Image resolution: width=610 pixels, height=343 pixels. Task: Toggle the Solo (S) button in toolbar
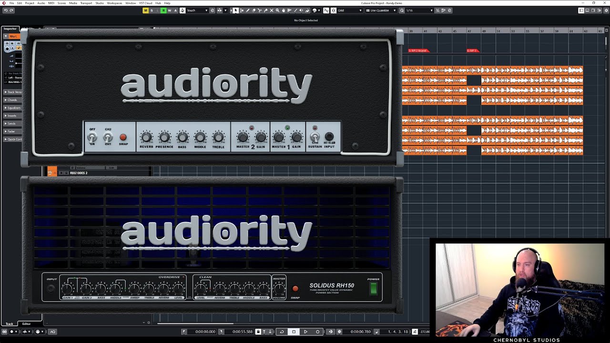click(x=152, y=10)
